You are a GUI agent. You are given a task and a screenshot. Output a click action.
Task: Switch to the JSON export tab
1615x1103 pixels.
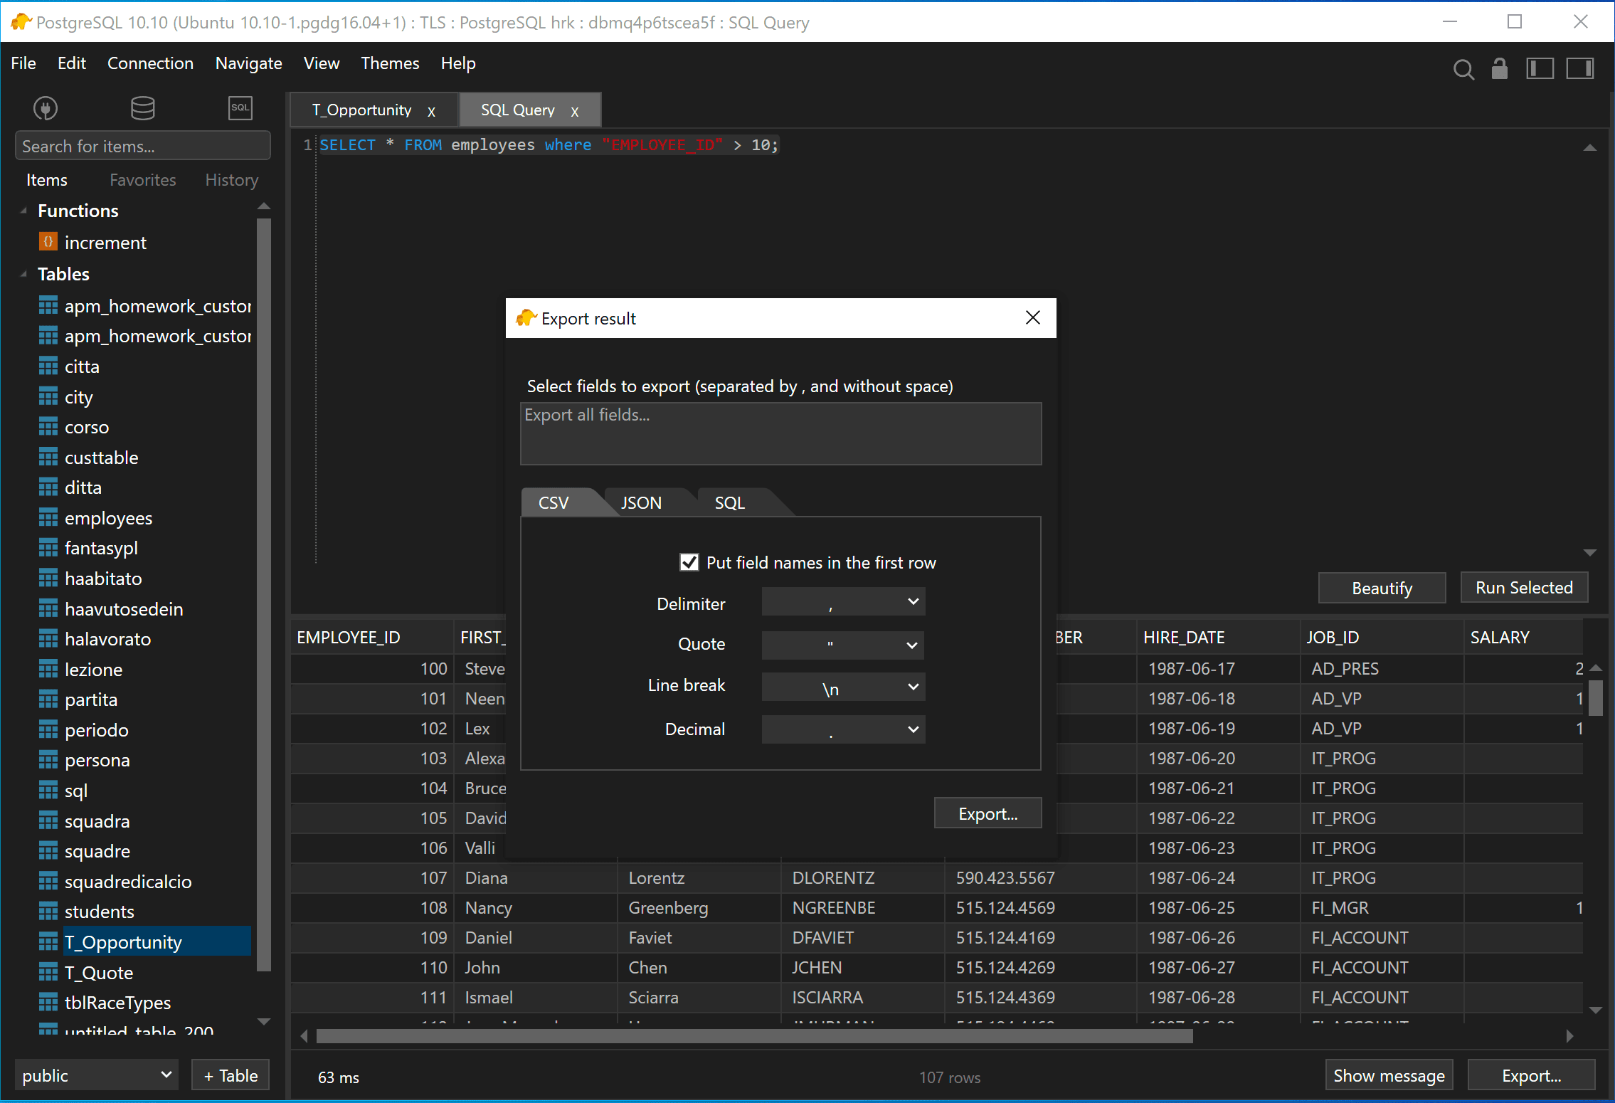click(x=641, y=502)
